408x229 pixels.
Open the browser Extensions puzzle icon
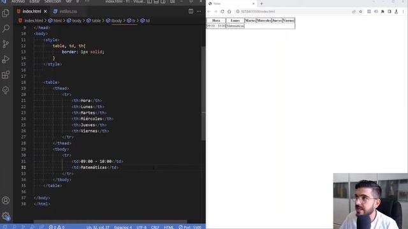point(382,11)
